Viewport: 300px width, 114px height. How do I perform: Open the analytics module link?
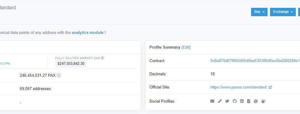[89, 32]
